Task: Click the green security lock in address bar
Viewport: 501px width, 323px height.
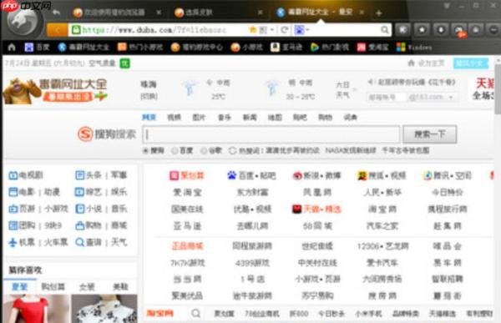Action: click(76, 30)
